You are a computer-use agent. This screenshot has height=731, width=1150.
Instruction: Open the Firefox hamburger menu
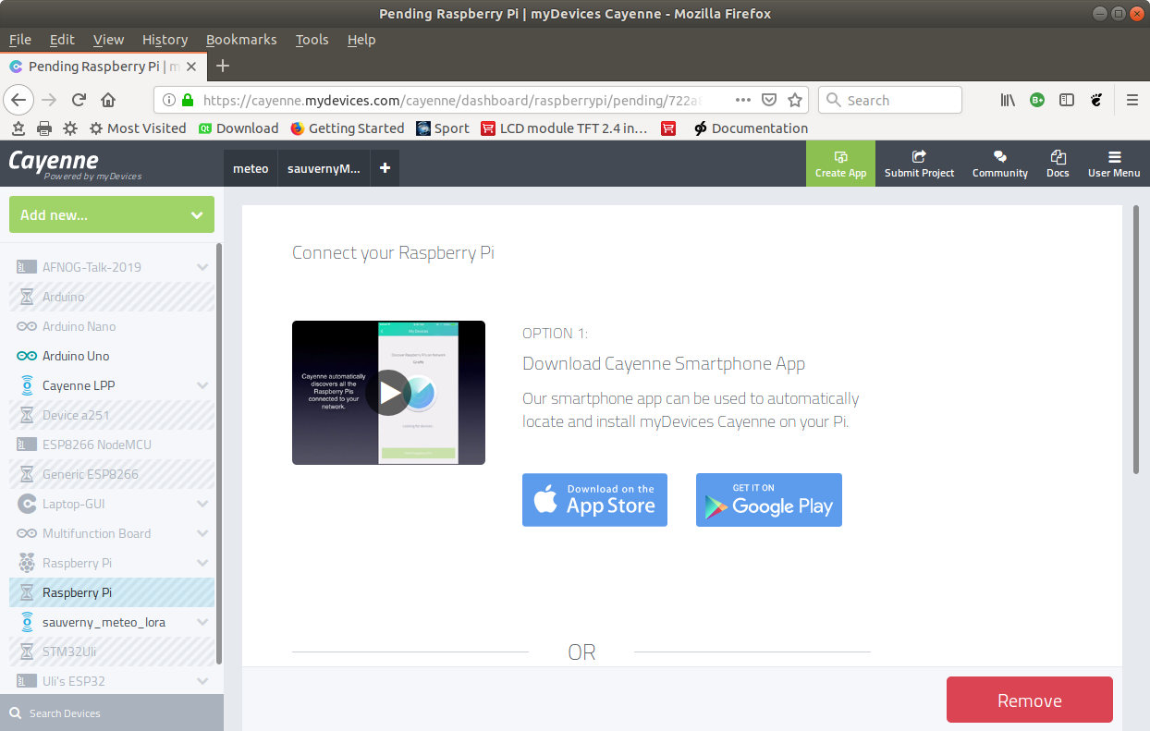click(1132, 100)
